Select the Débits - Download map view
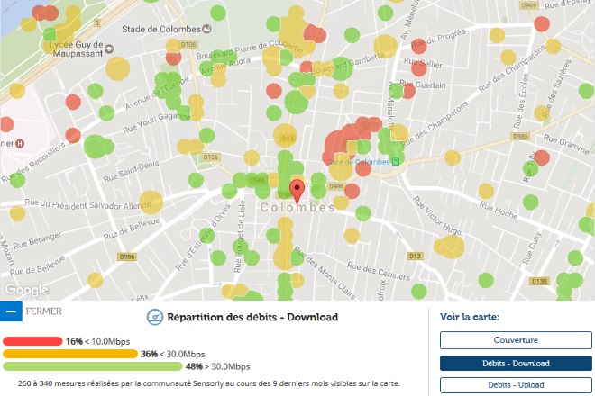595x396 pixels. click(515, 363)
